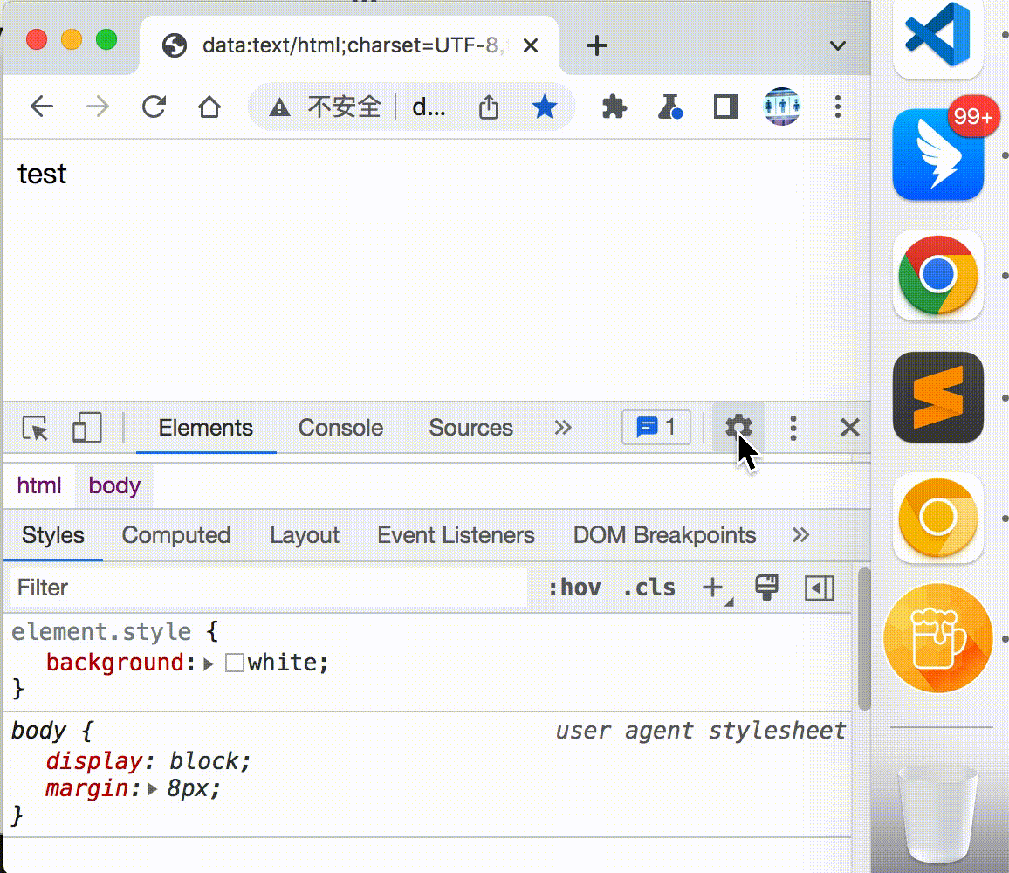Show more sidebar pane tabs

[800, 535]
